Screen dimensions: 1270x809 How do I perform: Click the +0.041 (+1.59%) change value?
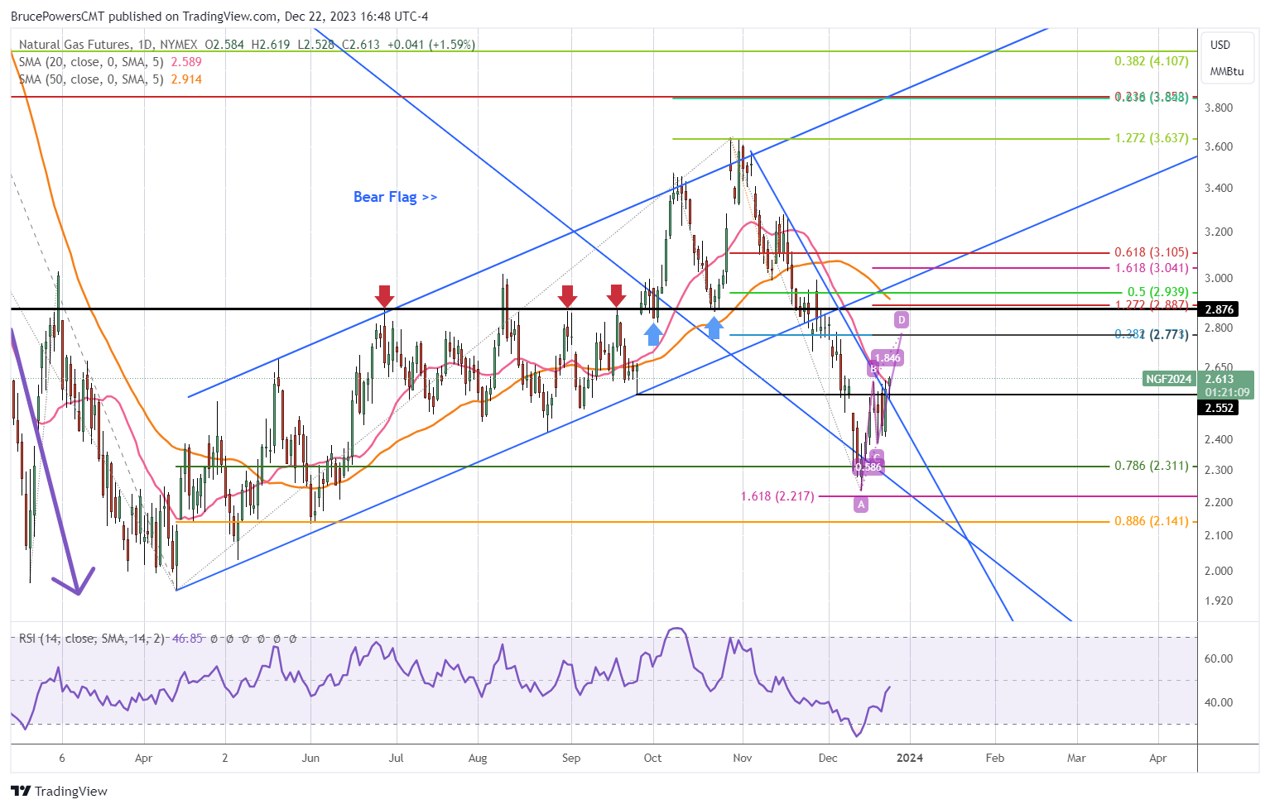[x=431, y=45]
